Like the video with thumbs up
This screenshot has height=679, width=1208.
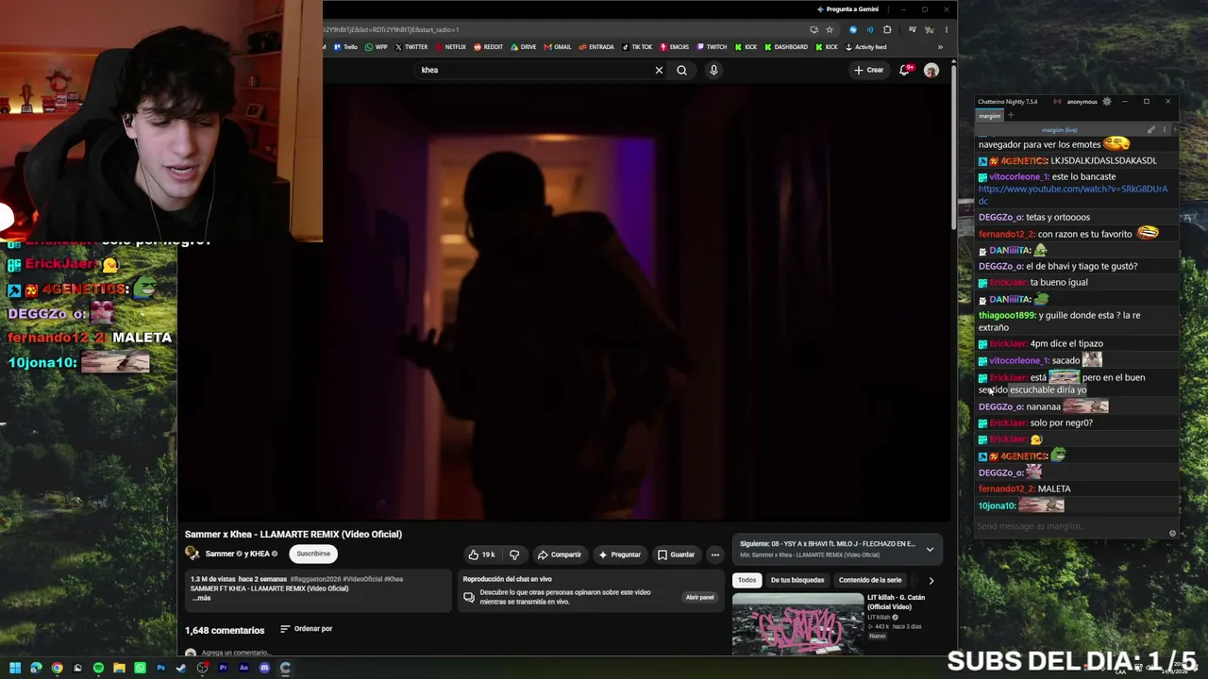coord(481,555)
